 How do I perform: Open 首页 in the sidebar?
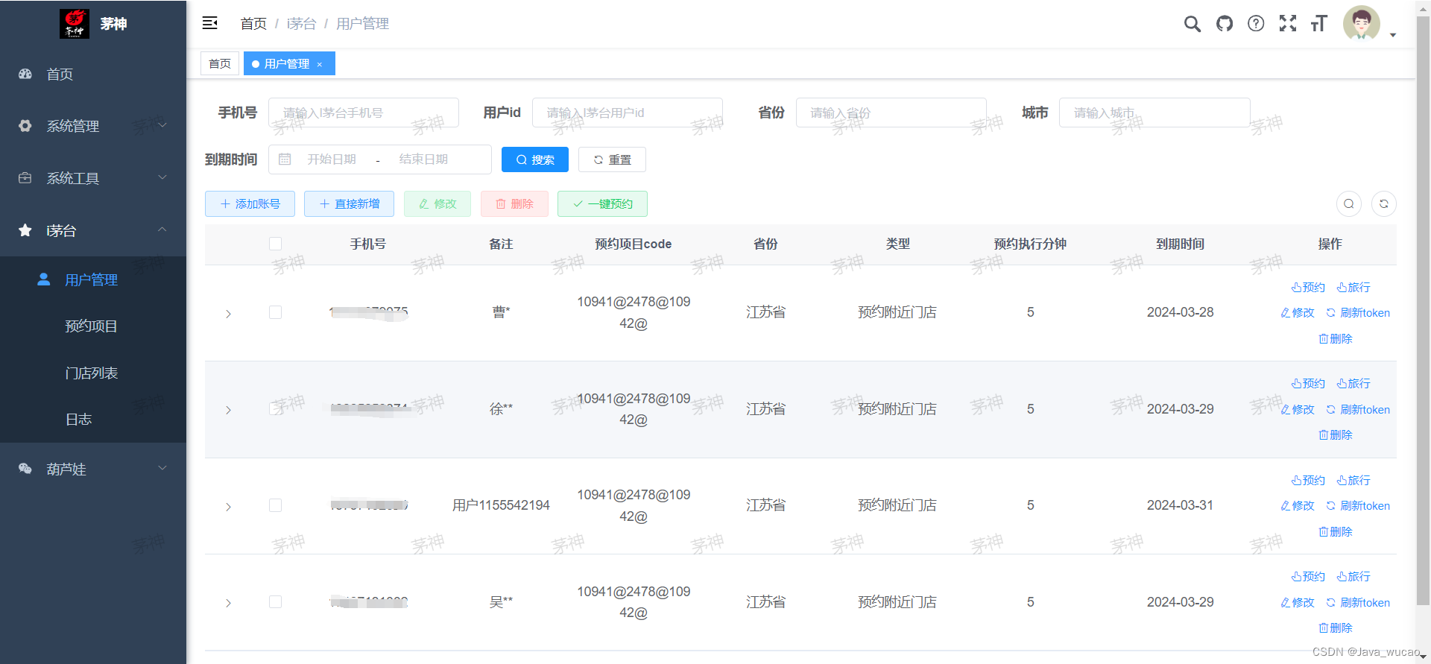coord(93,74)
